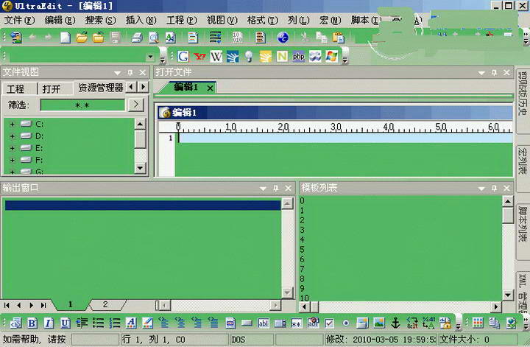Insert an anchor with the anchor icon

[x=395, y=323]
